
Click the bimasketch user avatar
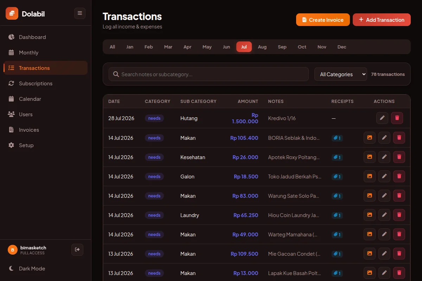(x=13, y=250)
